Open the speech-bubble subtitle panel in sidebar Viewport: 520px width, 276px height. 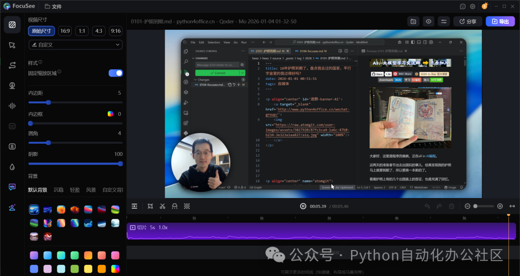[12, 187]
